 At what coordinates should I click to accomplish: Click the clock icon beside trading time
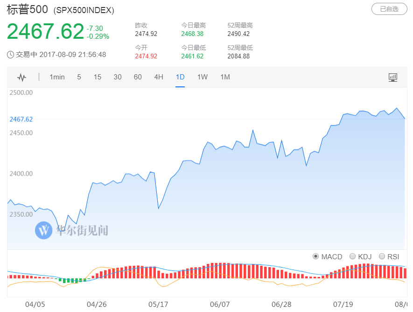pos(11,55)
